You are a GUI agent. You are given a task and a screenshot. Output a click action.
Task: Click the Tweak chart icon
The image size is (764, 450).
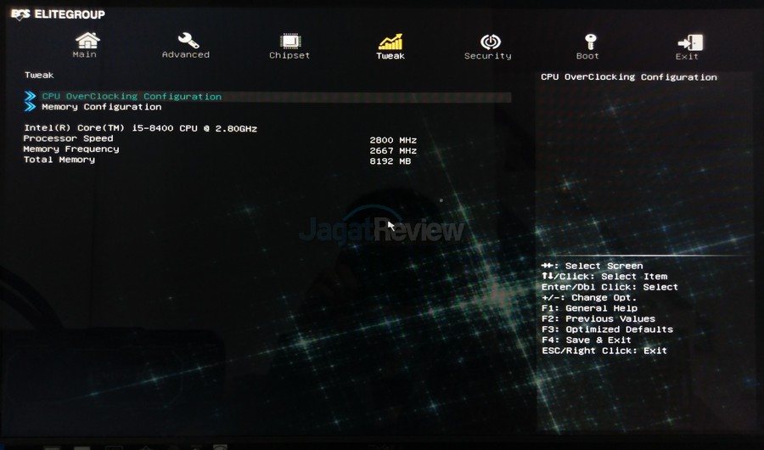point(390,41)
